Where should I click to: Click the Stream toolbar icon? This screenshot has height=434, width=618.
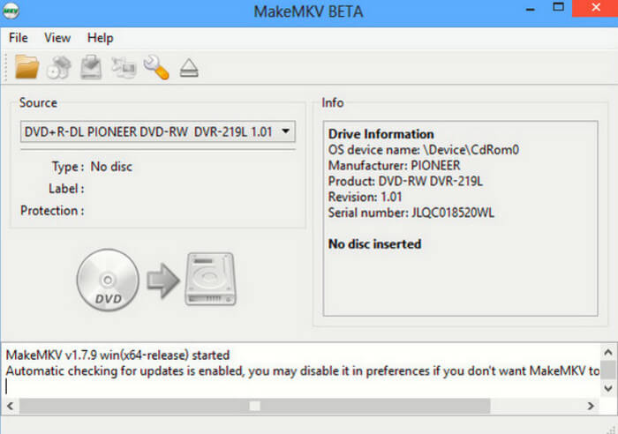[x=124, y=67]
